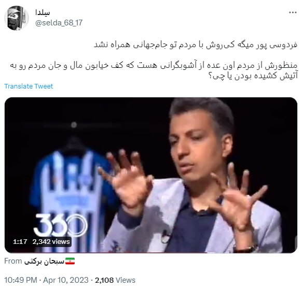This screenshot has width=304, height=290.
Task: Click the 2,342 views badge on the video
Action: (51, 242)
